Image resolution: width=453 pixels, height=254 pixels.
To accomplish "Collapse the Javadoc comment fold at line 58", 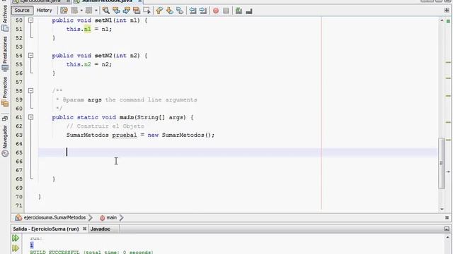I will coord(30,91).
